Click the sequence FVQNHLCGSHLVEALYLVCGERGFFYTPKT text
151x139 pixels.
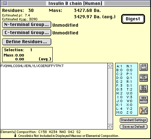click(x=32, y=66)
